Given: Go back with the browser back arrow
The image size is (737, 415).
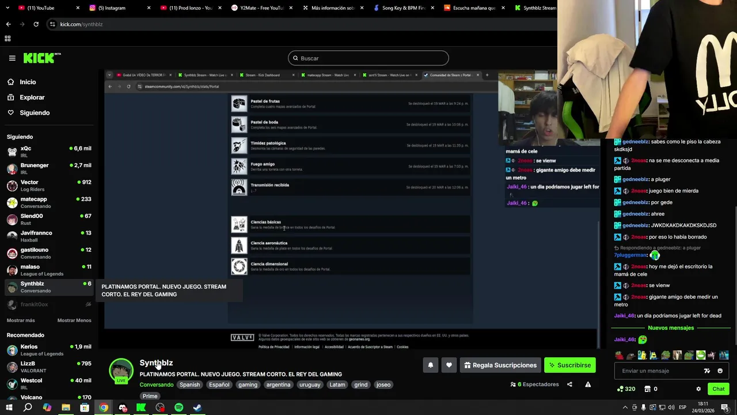Looking at the screenshot, I should click(x=8, y=24).
